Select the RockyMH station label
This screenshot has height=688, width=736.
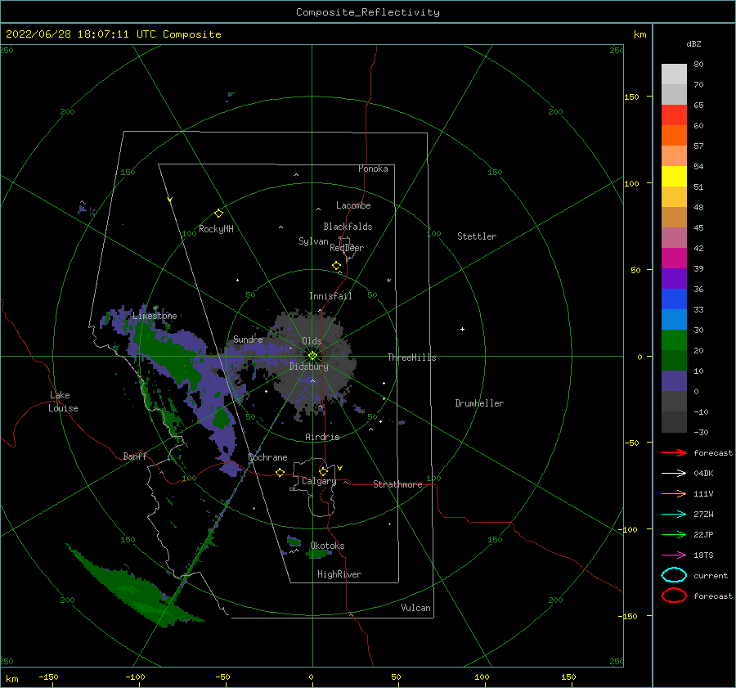pos(216,229)
